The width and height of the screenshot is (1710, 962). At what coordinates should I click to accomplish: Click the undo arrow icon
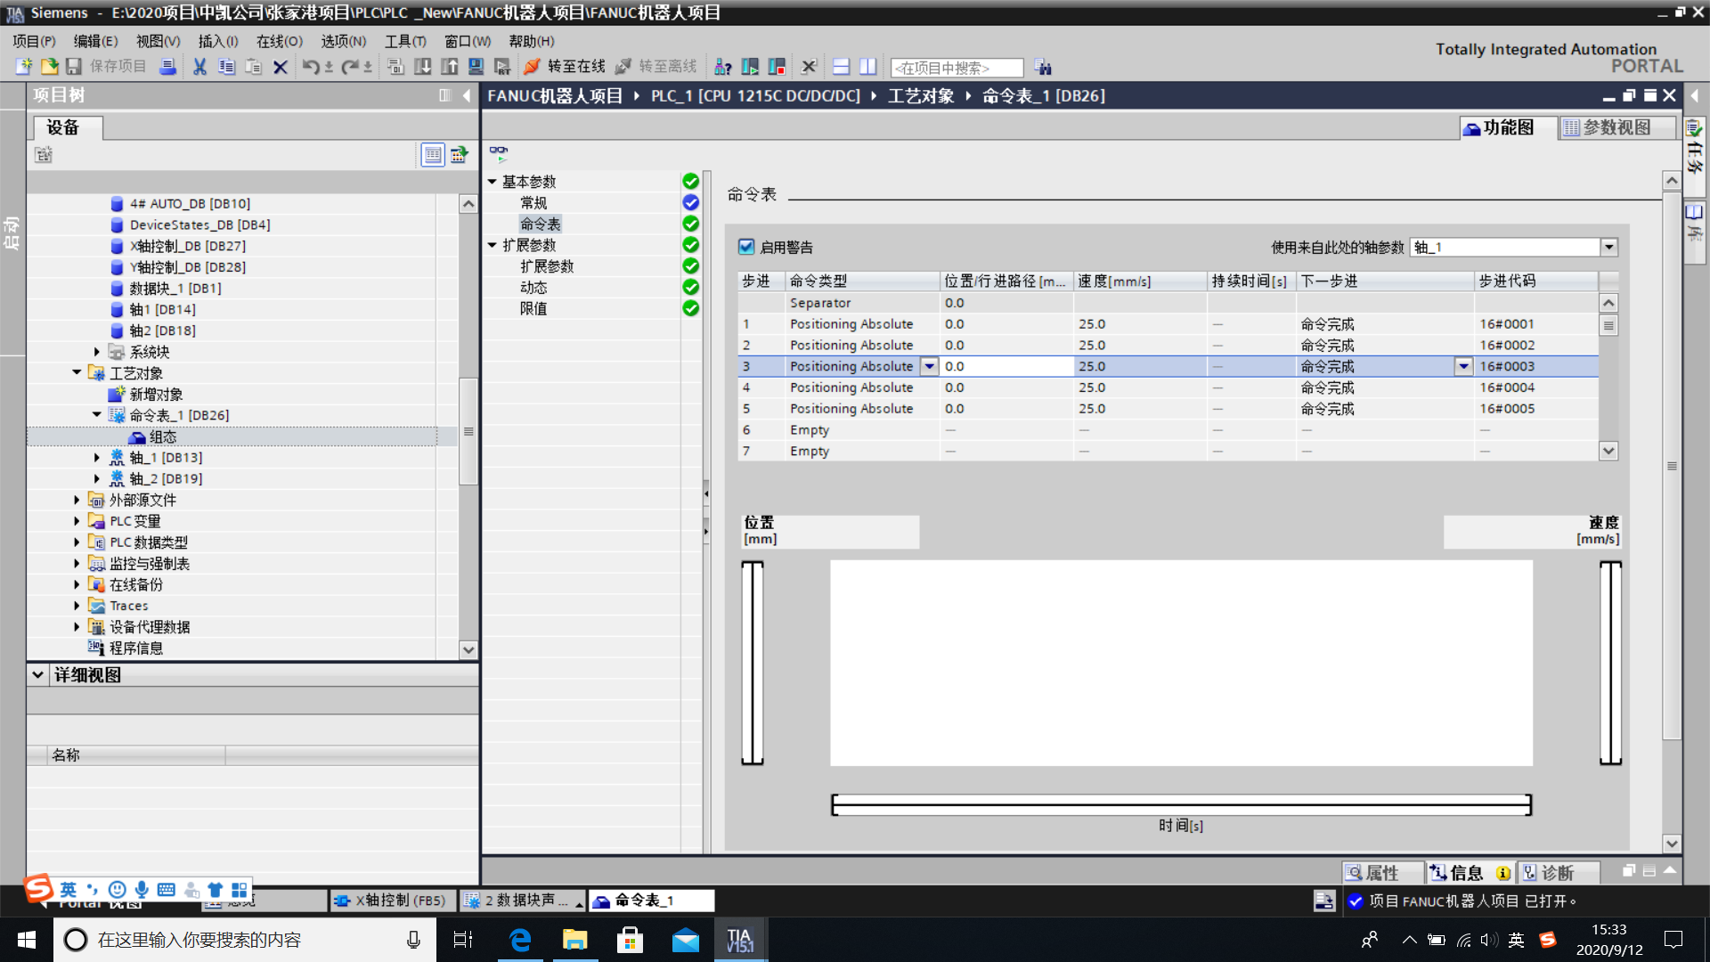coord(309,67)
